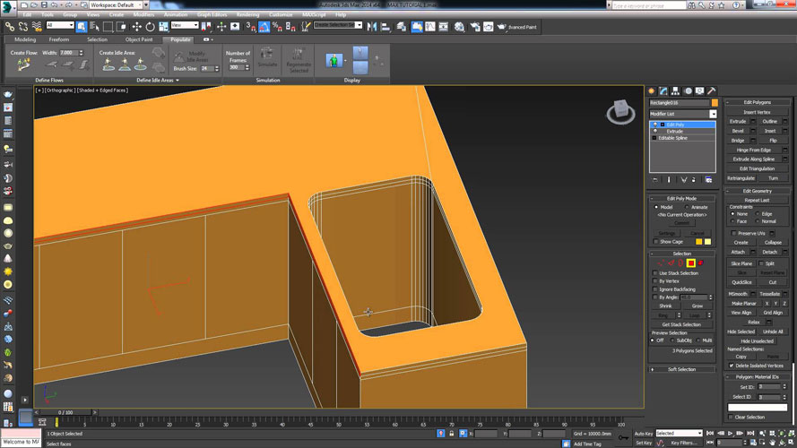797x448 pixels.
Task: Click the Hide Unselected button
Action: 757,340
